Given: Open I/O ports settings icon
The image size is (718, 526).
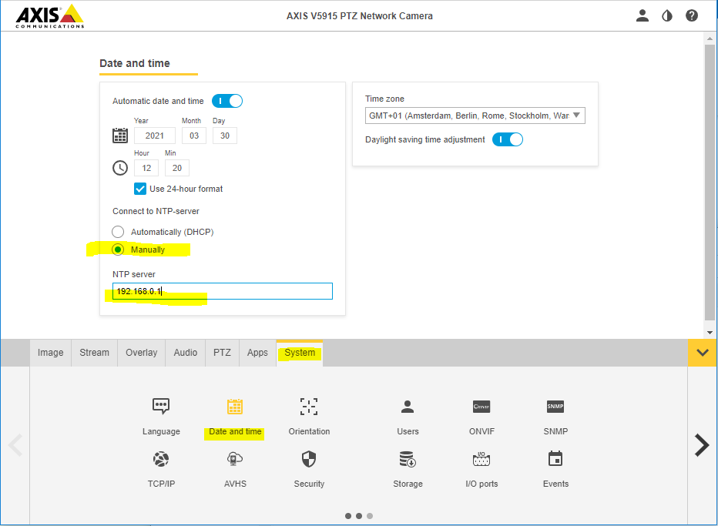Looking at the screenshot, I should tap(481, 459).
